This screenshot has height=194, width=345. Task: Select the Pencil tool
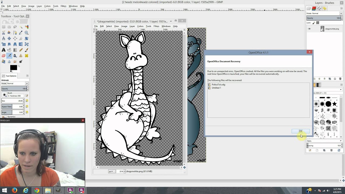[21, 50]
